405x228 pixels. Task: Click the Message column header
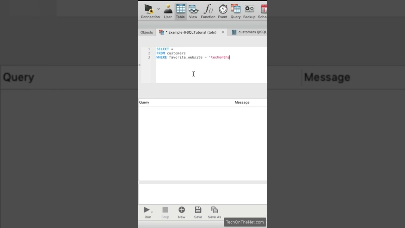pyautogui.click(x=250, y=102)
